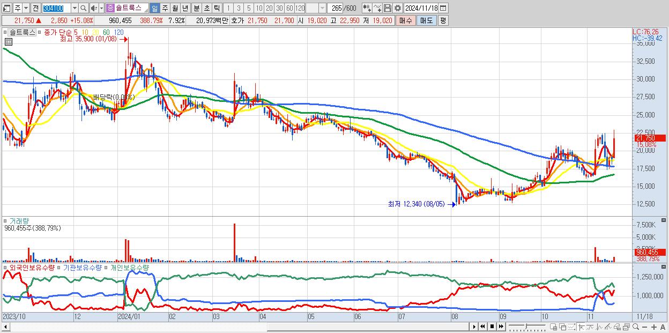Click the overlapping windows icon

click(562, 327)
